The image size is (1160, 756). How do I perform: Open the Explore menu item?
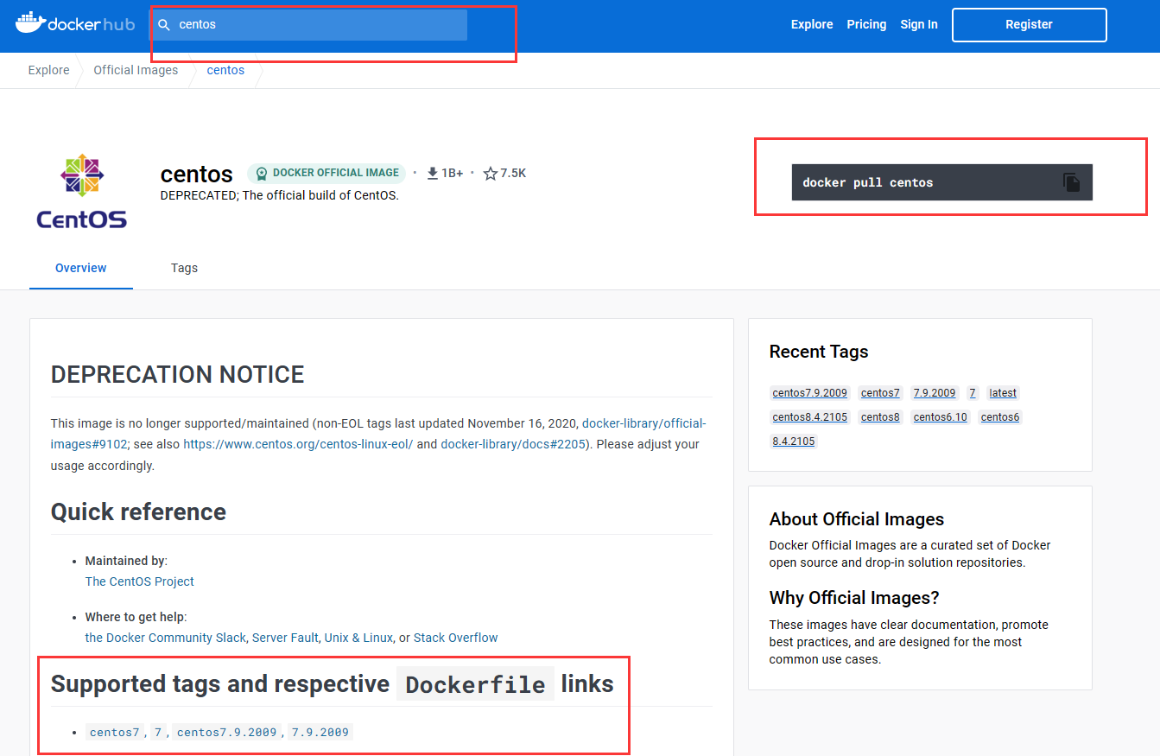[811, 24]
